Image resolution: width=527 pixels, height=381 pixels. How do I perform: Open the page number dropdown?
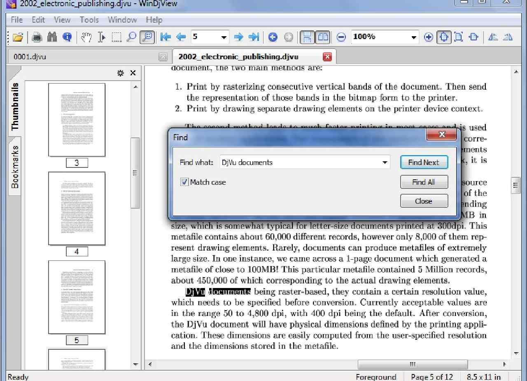[x=224, y=37]
